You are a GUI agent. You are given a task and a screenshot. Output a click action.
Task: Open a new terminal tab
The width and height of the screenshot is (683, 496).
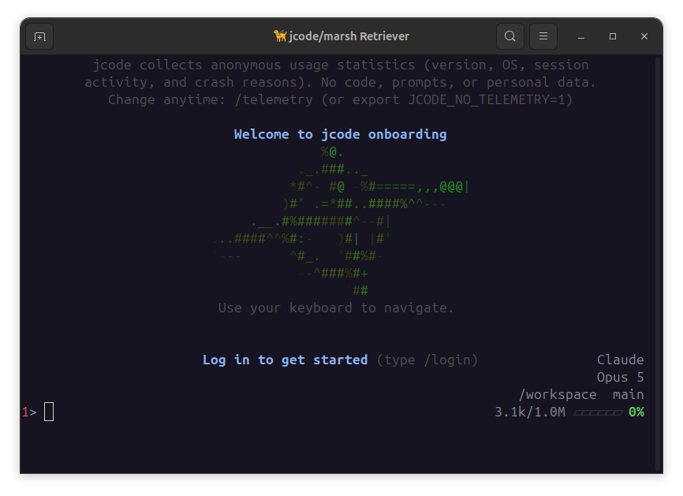coord(39,36)
